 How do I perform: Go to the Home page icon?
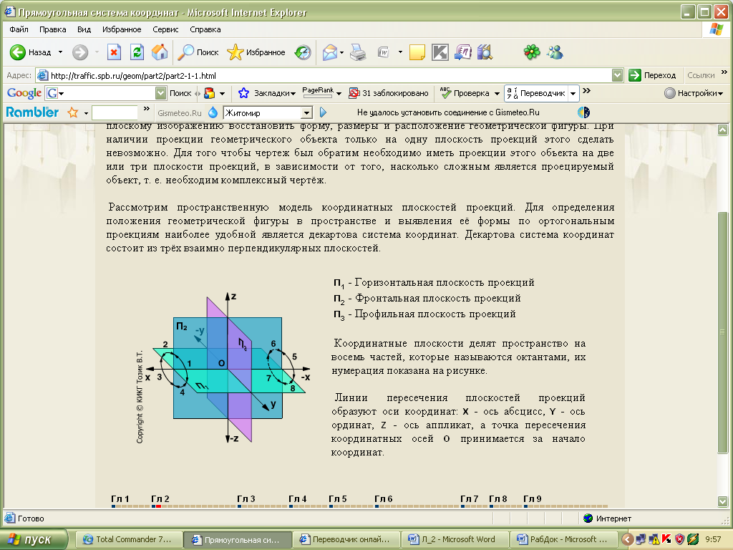pyautogui.click(x=160, y=52)
